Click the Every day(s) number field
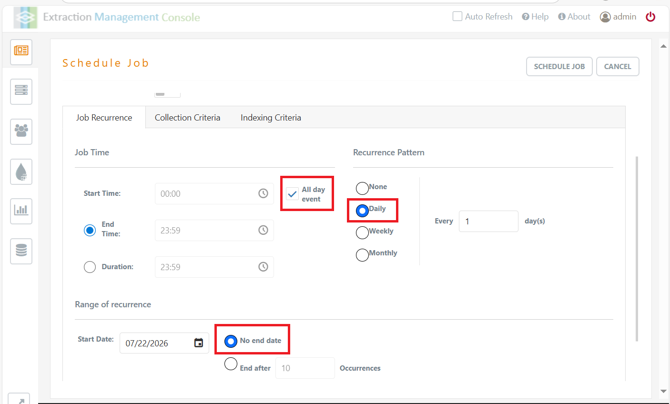The image size is (670, 404). (x=488, y=221)
